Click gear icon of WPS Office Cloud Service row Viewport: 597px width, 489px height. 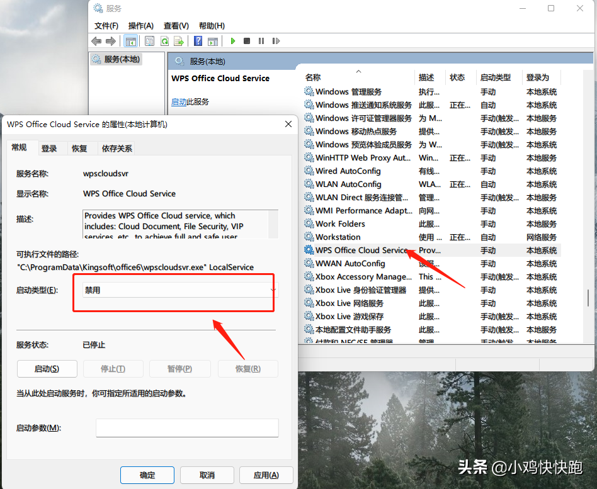click(x=309, y=250)
